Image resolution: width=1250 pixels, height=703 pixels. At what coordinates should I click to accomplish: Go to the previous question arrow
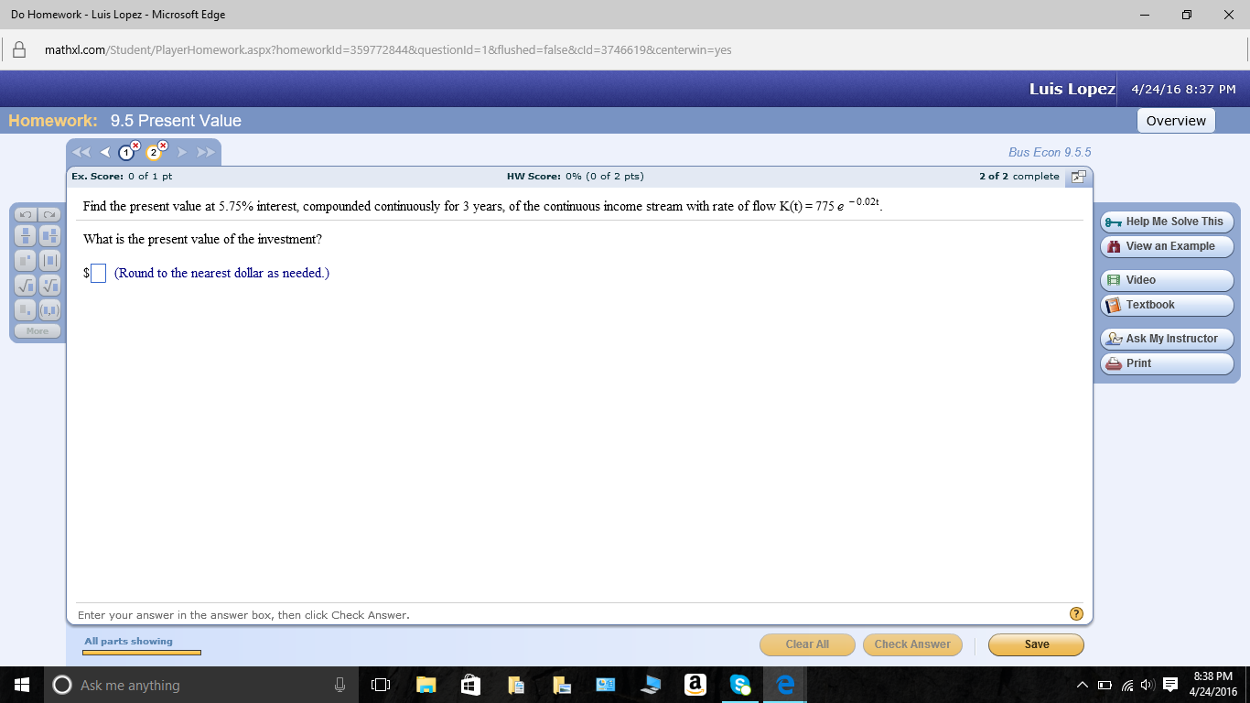[x=104, y=152]
